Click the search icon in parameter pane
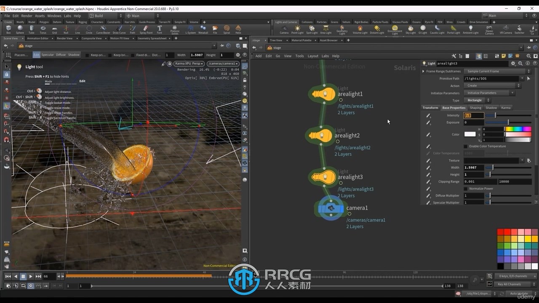539x303 pixels. 520,64
